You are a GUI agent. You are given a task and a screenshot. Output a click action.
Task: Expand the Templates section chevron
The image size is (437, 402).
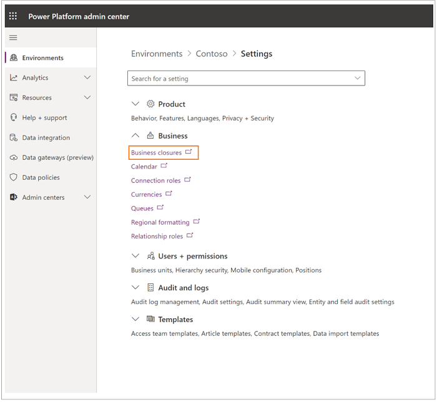pyautogui.click(x=135, y=319)
